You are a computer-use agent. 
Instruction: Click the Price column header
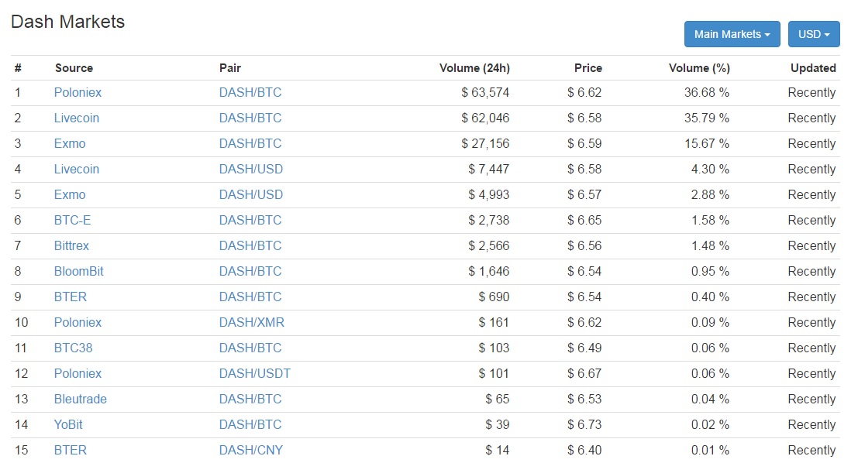click(x=588, y=68)
